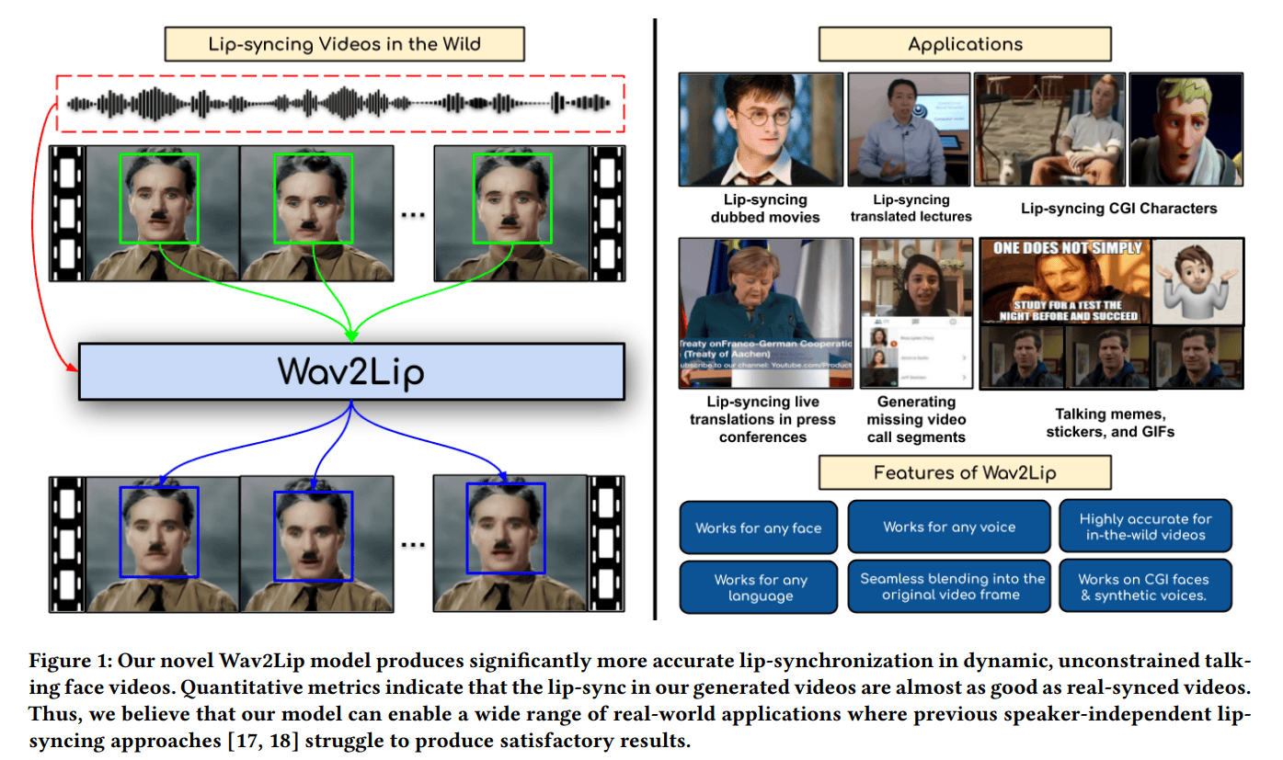This screenshot has width=1283, height=760.
Task: Select the "Lip-syncing CGI Characters" caption
Action: [x=1118, y=209]
